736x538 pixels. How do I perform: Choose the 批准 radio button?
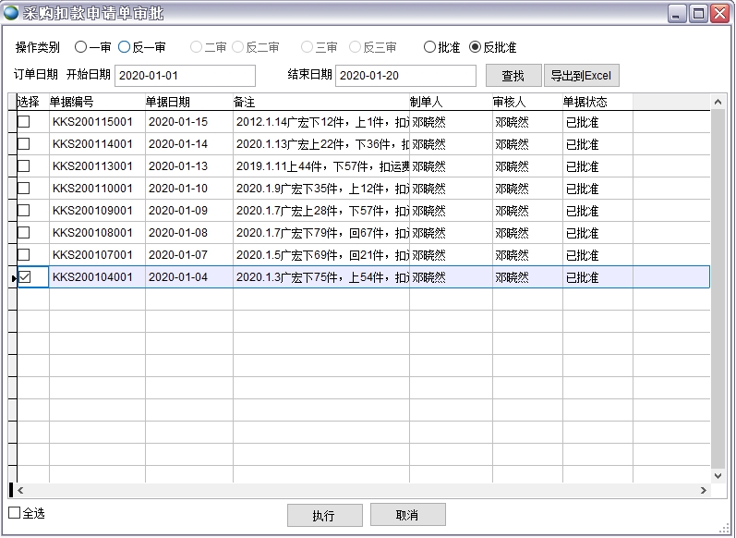(x=429, y=47)
